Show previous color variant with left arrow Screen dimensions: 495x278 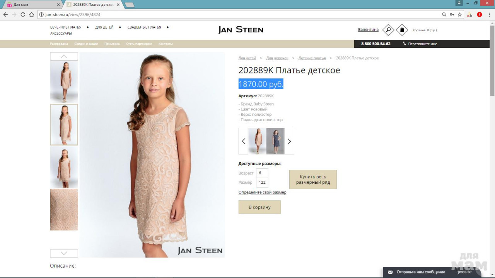click(x=243, y=141)
